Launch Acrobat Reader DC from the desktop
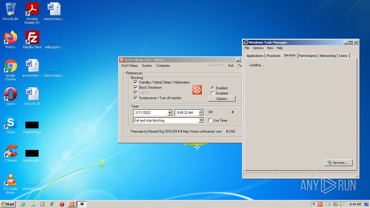The width and height of the screenshot is (370, 208). pyautogui.click(x=32, y=13)
